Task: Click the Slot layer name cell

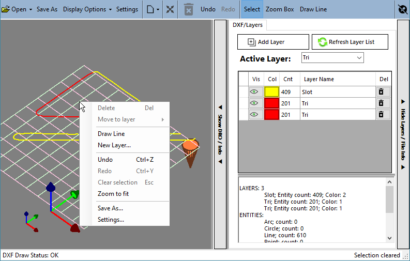Action: point(338,92)
